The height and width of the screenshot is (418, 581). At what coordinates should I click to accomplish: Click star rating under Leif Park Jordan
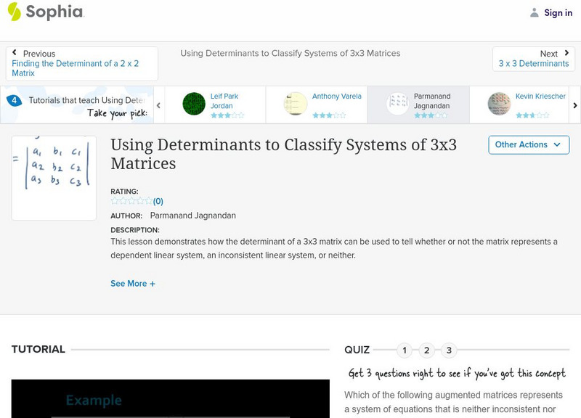pos(227,115)
